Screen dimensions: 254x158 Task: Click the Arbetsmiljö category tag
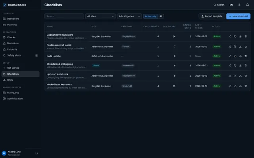pos(128,66)
